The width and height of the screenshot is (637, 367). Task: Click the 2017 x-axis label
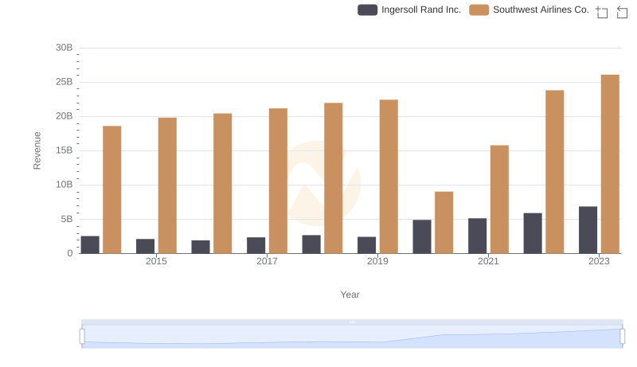(x=267, y=261)
